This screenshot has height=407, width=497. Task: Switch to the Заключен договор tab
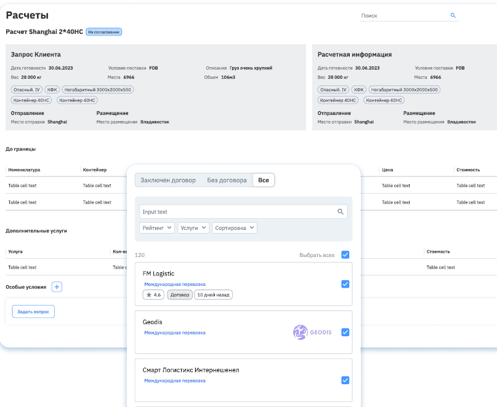pos(168,180)
